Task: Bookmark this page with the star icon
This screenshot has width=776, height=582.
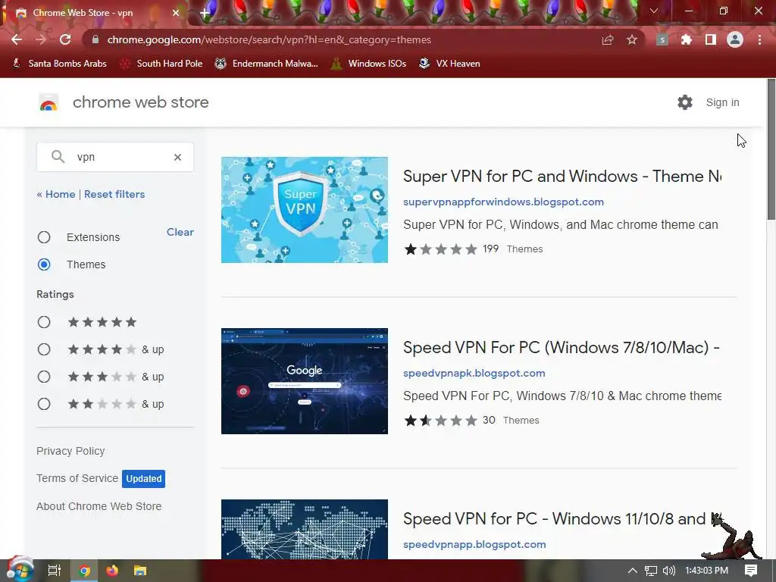Action: [x=632, y=39]
